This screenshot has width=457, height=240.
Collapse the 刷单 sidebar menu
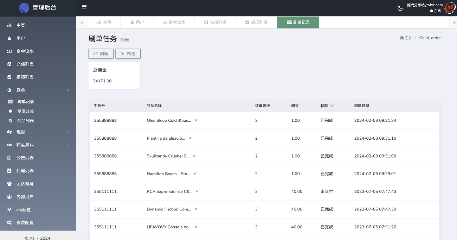pyautogui.click(x=68, y=90)
